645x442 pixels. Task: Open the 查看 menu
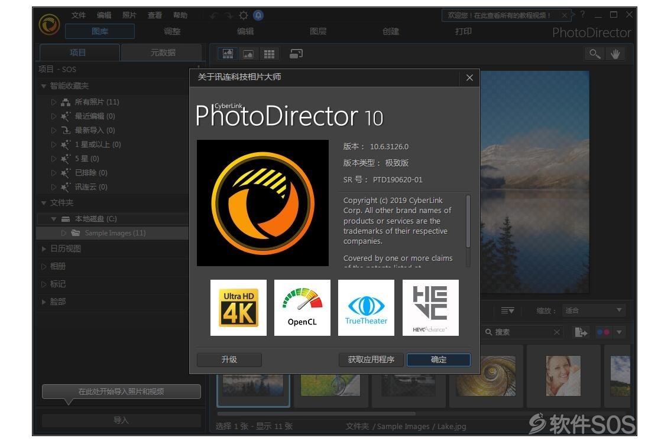click(155, 15)
